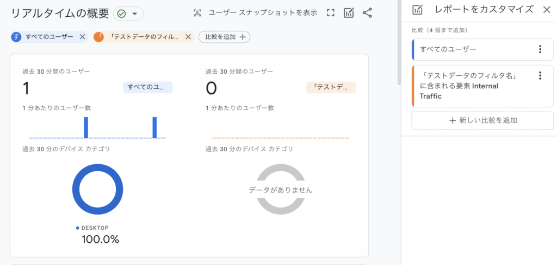This screenshot has height=265, width=557.
Task: Close the レポートをカスタマイズ panel
Action: coord(547,9)
